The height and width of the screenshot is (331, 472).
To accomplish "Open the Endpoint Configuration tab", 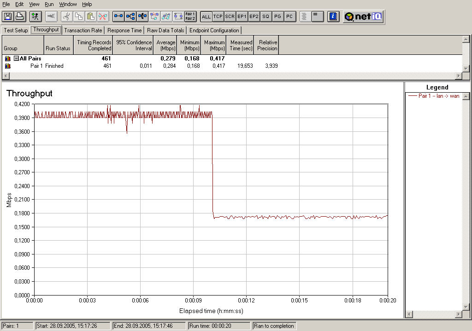I will tap(214, 30).
